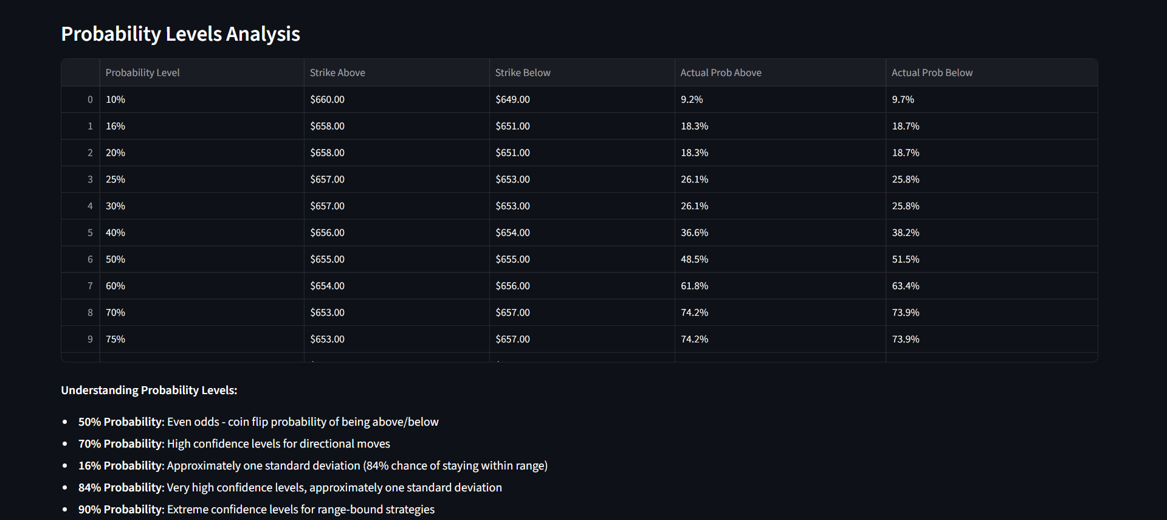Screen dimensions: 1167x520
Task: Sort table by Strike Below header
Action: click(523, 73)
